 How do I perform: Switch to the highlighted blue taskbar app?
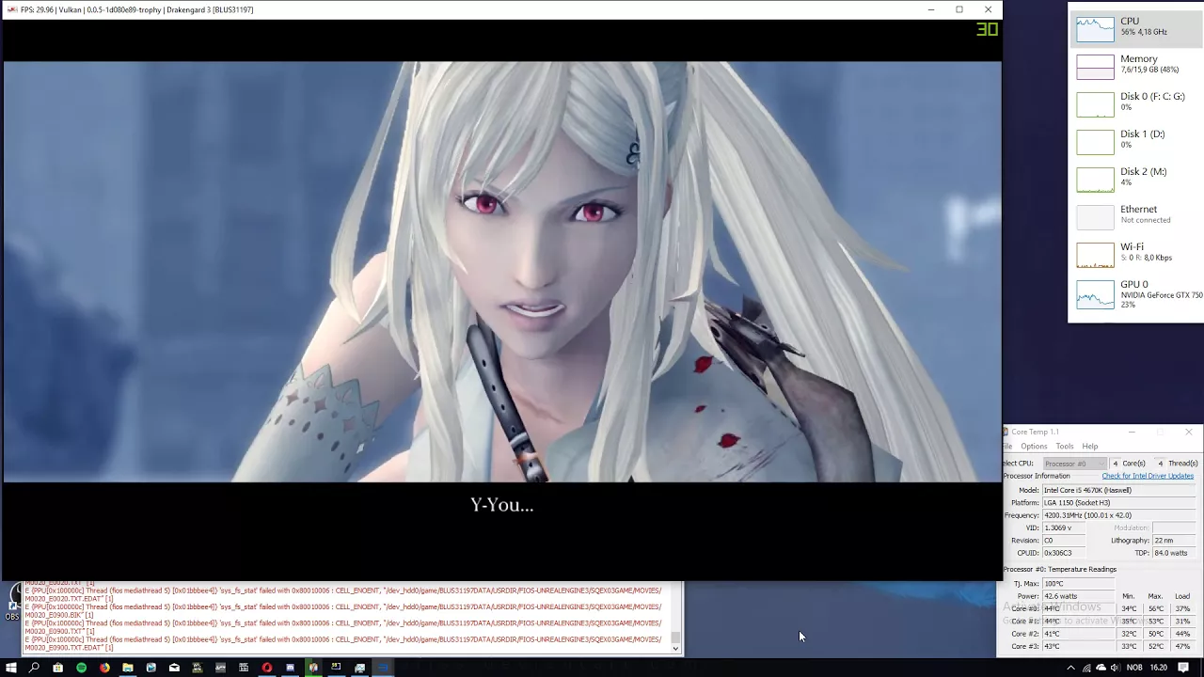click(383, 668)
